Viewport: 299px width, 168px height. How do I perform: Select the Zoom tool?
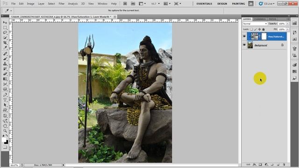(x=5, y=131)
